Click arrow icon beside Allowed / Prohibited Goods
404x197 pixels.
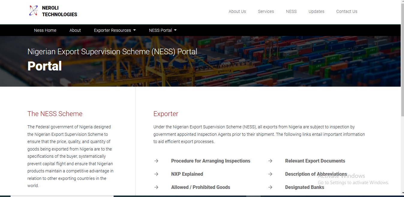pyautogui.click(x=156, y=187)
